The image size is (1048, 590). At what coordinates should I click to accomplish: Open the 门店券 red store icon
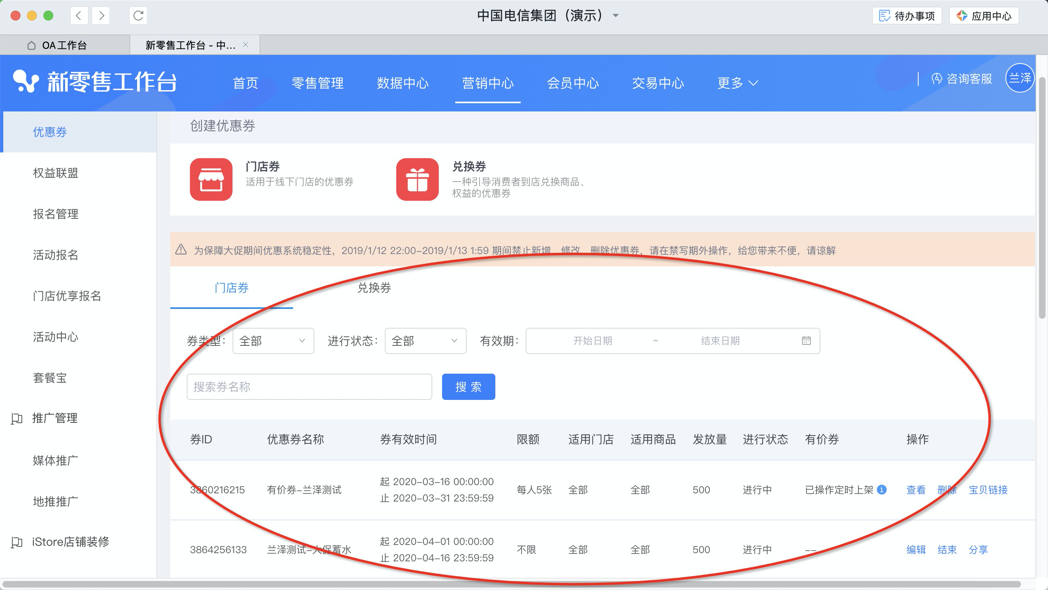coord(211,179)
